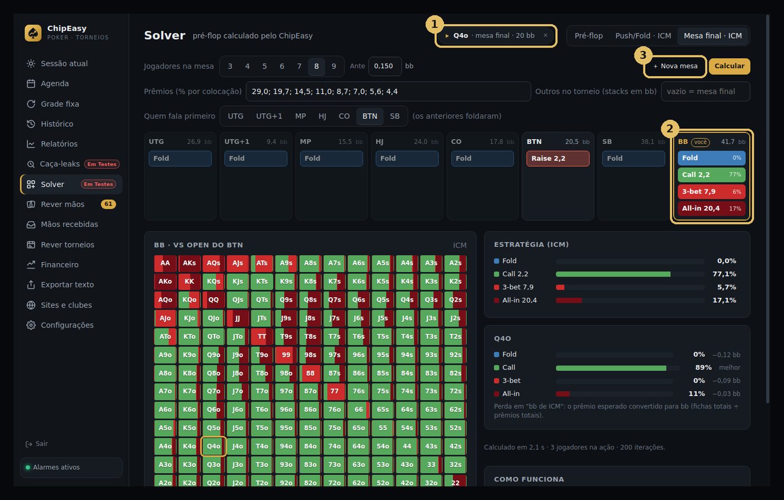This screenshot has width=784, height=500.
Task: Click the Mãos recebidas inbox icon
Action: [x=31, y=225]
